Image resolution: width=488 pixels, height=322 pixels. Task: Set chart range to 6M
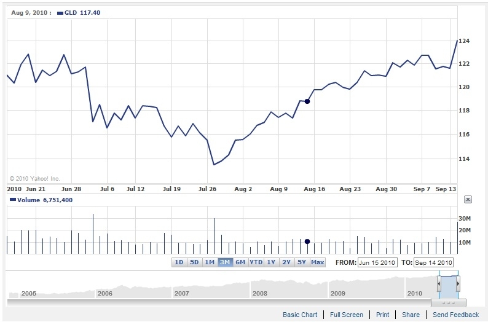(x=240, y=262)
